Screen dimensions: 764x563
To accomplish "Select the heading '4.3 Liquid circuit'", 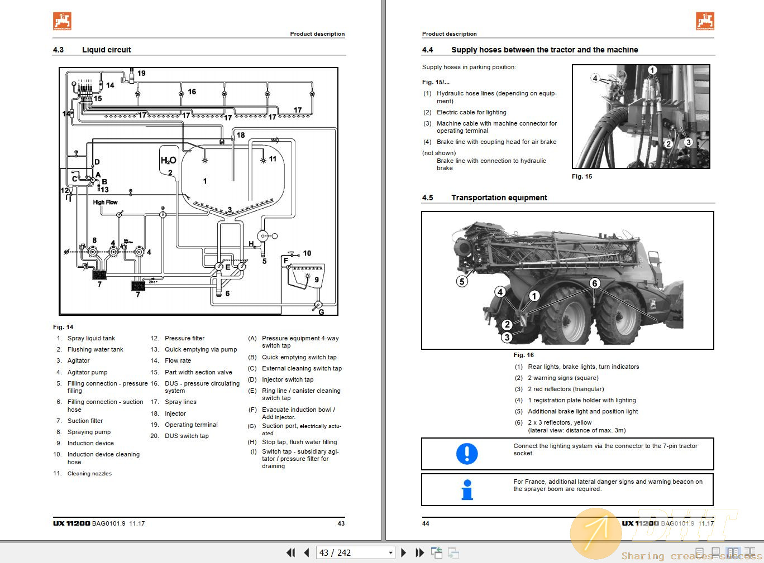I will pyautogui.click(x=92, y=50).
